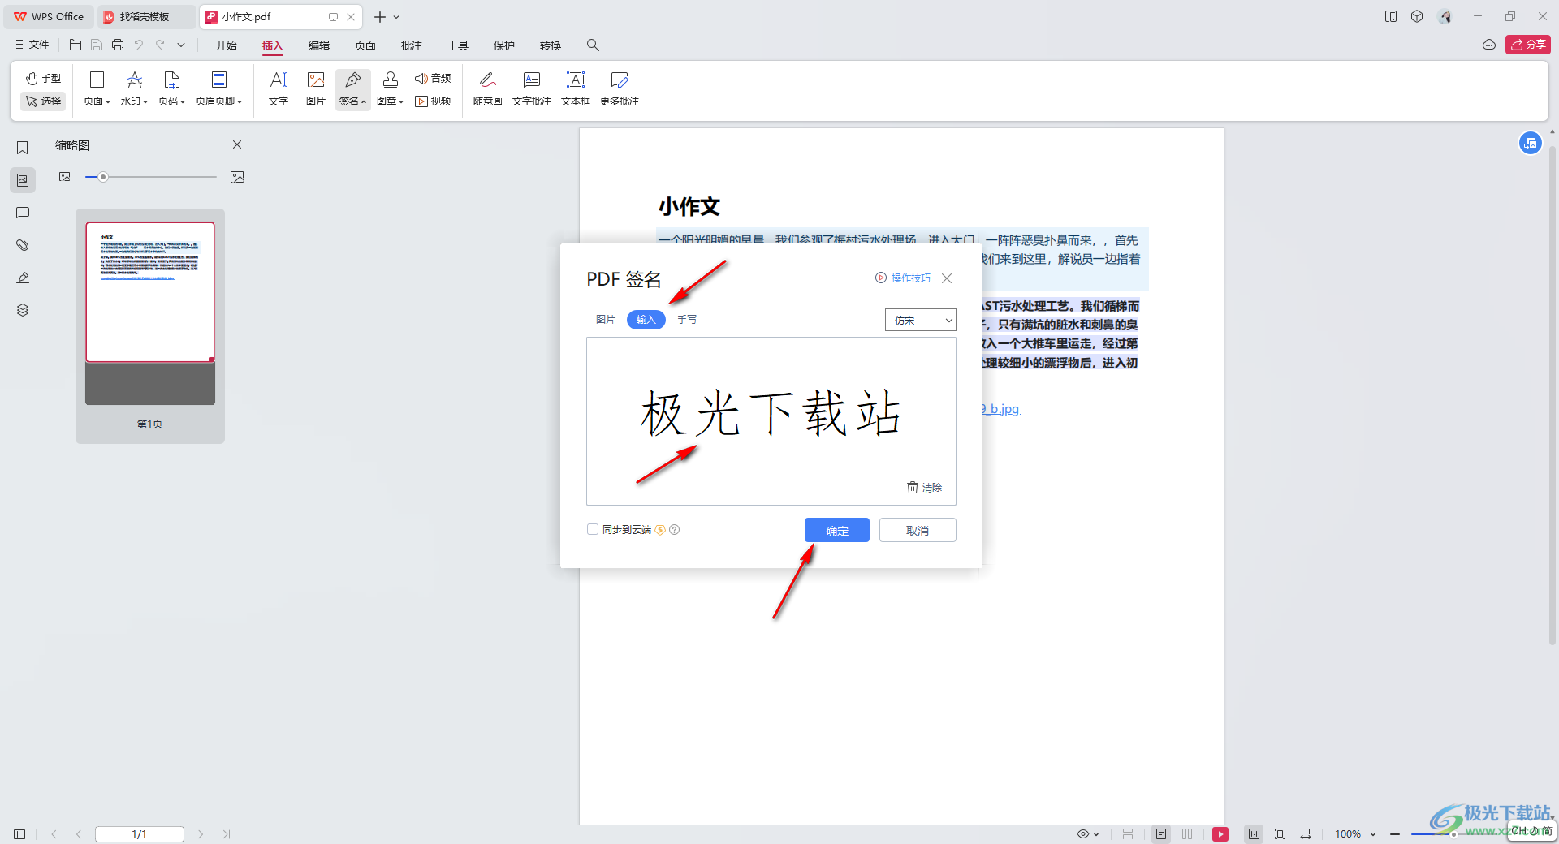This screenshot has height=844, width=1559.
Task: Choose the Freehand drawing (随意画) tool
Action: pos(488,89)
